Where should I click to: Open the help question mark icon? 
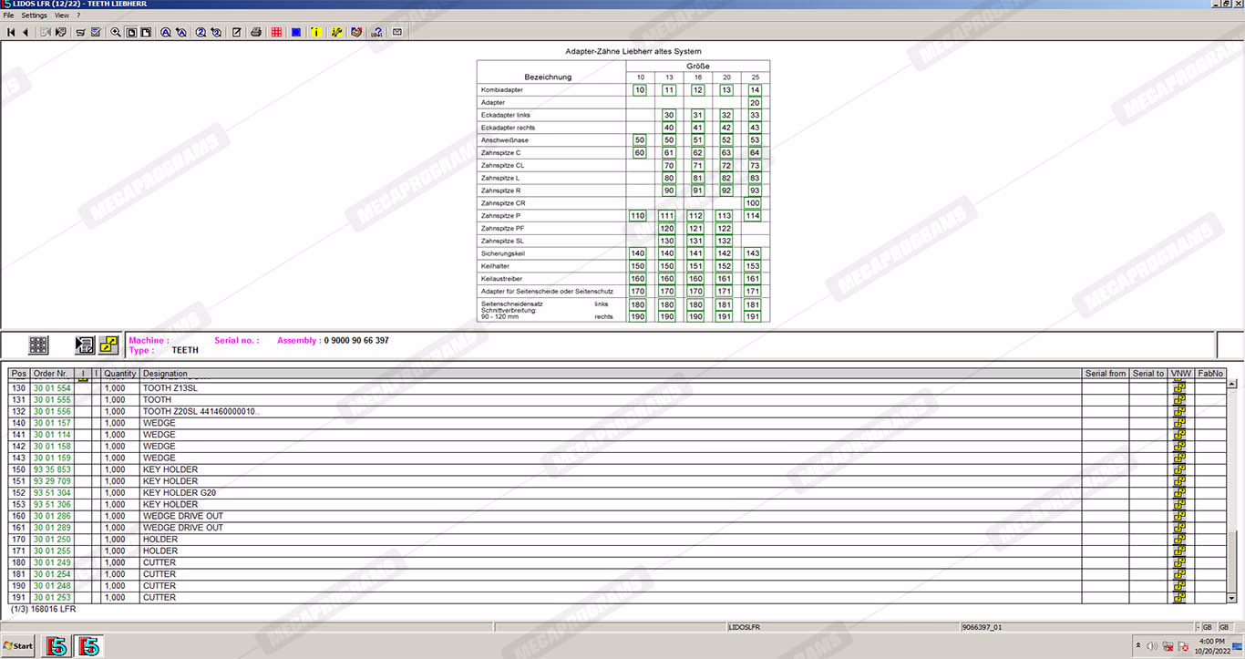point(377,32)
